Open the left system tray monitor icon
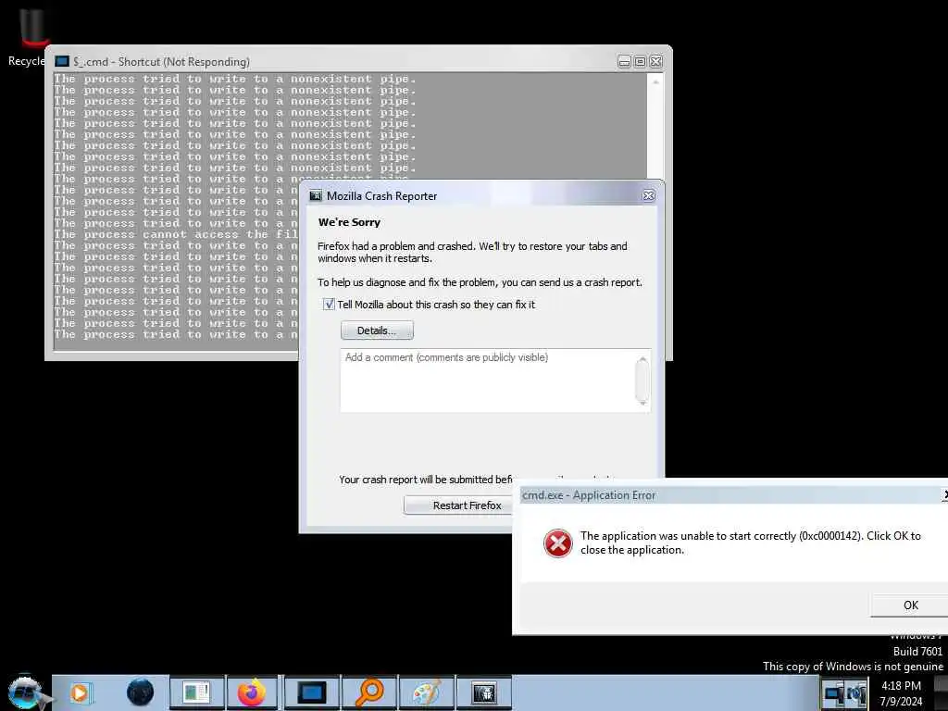The image size is (948, 711). tap(834, 693)
